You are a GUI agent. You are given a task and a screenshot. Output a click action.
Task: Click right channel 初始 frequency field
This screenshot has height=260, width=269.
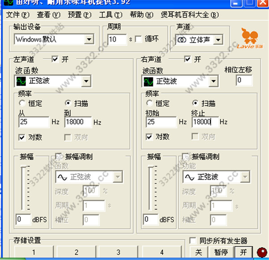tap(161, 122)
